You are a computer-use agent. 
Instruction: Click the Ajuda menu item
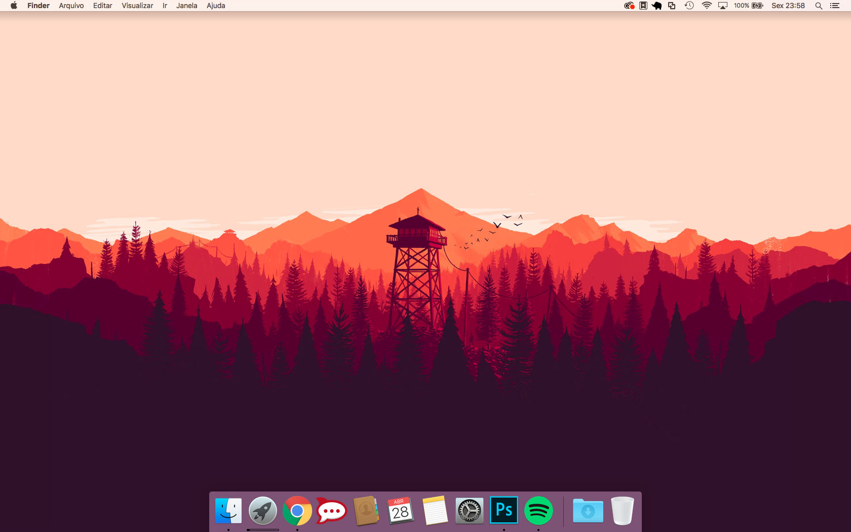tap(216, 6)
